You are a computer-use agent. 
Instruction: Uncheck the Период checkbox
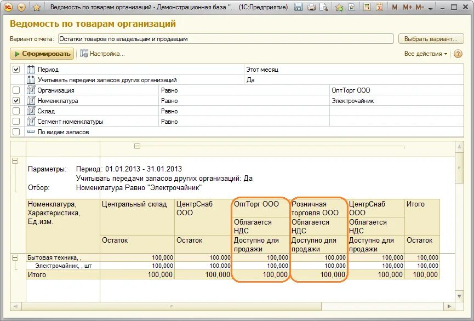pyautogui.click(x=16, y=70)
